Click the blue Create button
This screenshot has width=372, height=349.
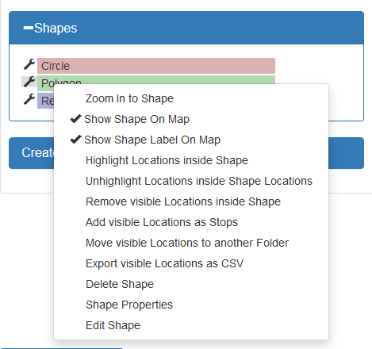point(31,153)
